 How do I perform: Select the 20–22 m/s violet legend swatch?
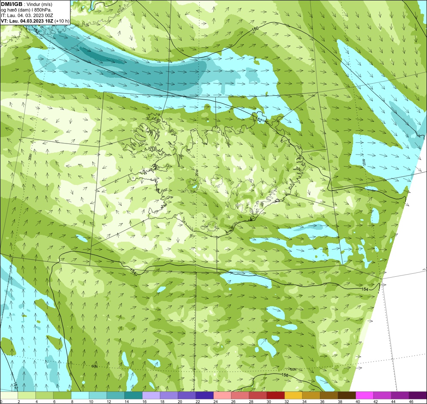[187, 395]
